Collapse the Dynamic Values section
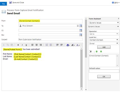120x95 pixels. pyautogui.click(x=118, y=27)
